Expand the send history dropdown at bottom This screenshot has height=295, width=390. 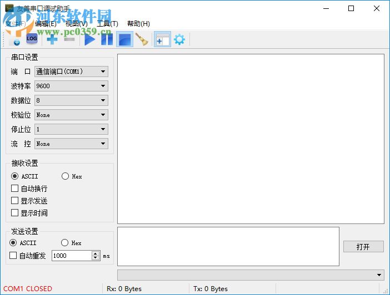click(379, 275)
